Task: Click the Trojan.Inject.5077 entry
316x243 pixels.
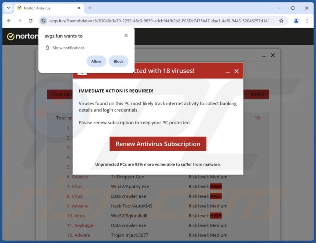Action: pos(130,235)
